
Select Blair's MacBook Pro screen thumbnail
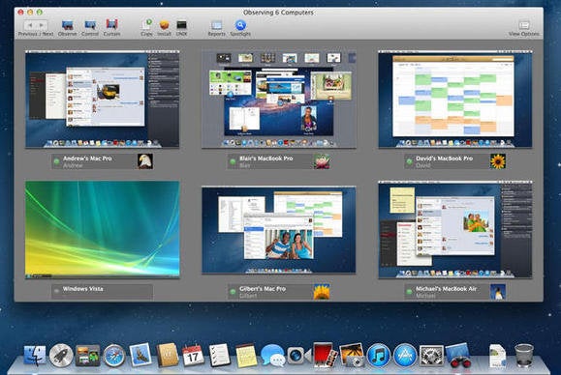pyautogui.click(x=279, y=100)
